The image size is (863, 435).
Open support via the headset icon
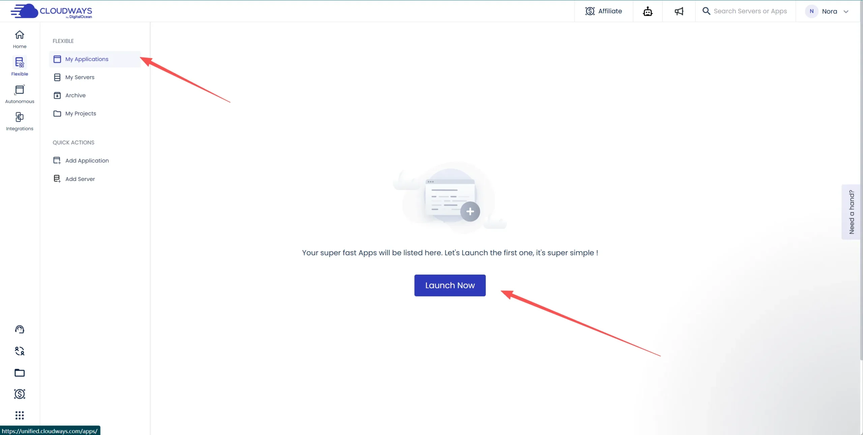pos(20,329)
